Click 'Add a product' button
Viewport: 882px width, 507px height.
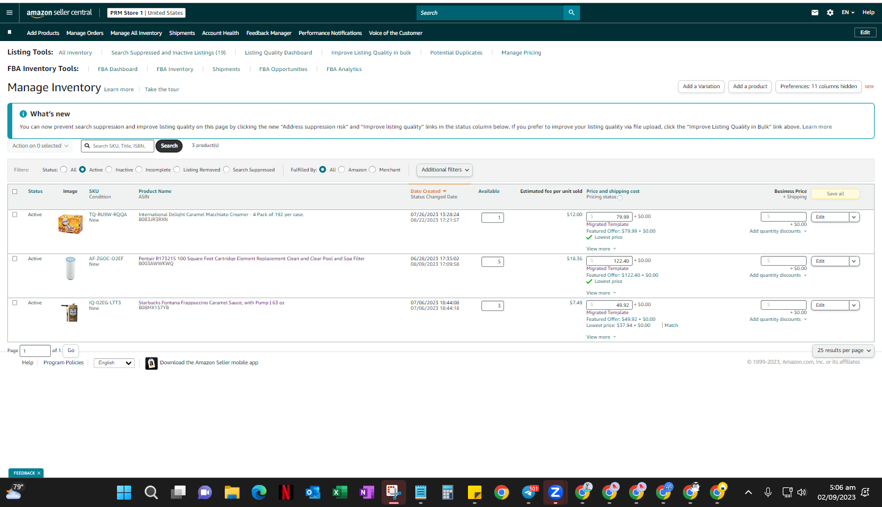click(750, 86)
